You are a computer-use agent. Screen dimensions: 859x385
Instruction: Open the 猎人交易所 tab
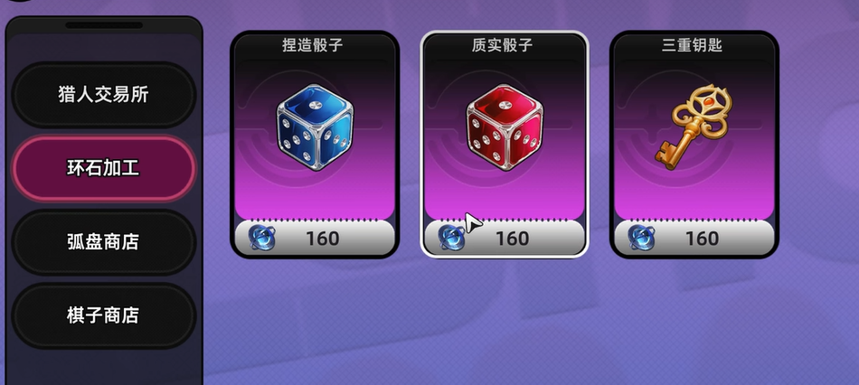(x=104, y=95)
